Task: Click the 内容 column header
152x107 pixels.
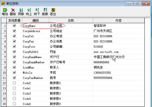Action: [x=118, y=20]
